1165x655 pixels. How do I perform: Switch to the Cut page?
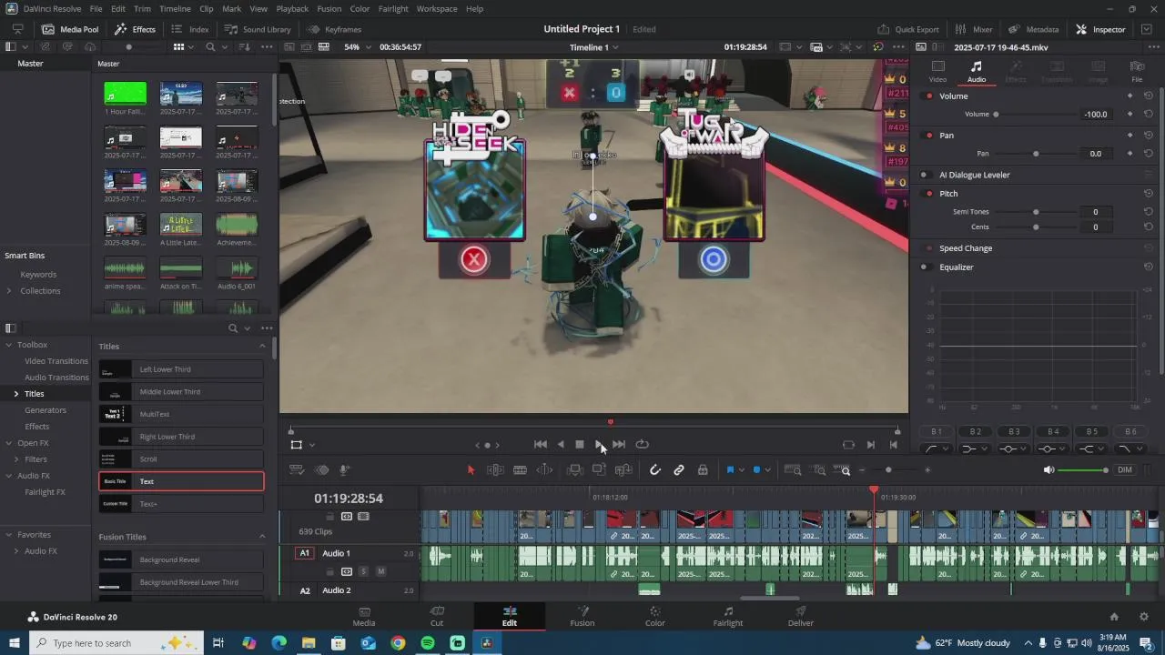tap(437, 616)
